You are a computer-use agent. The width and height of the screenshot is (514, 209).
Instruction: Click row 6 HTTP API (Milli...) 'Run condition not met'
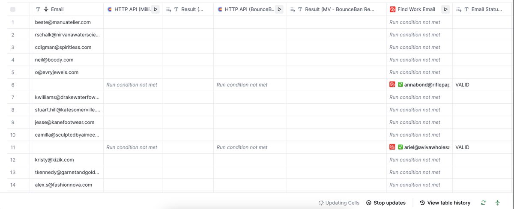click(131, 85)
